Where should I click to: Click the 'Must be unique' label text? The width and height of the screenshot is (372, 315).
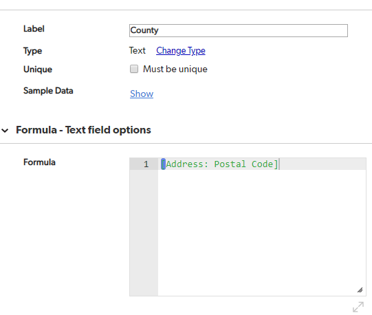click(175, 69)
